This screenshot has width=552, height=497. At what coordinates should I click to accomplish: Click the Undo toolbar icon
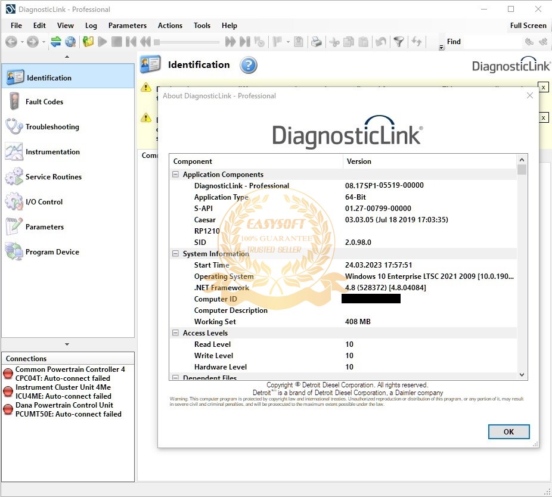tap(380, 42)
